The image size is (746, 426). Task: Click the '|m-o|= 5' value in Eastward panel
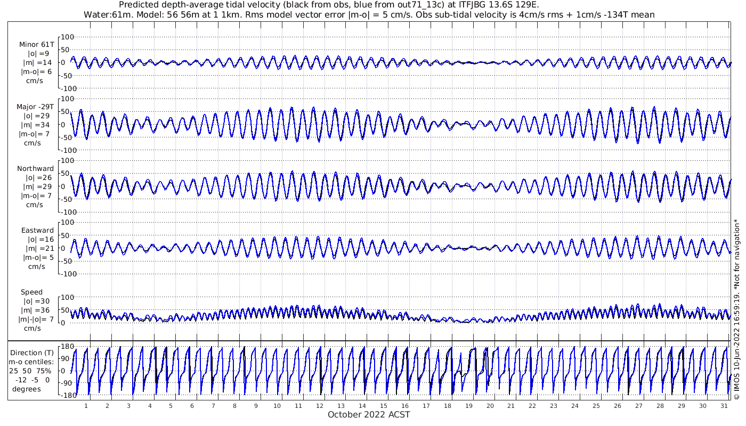click(38, 257)
